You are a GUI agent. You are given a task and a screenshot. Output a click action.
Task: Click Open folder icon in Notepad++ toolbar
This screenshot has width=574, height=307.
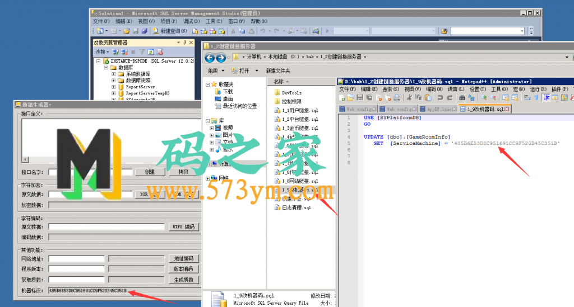(x=351, y=97)
